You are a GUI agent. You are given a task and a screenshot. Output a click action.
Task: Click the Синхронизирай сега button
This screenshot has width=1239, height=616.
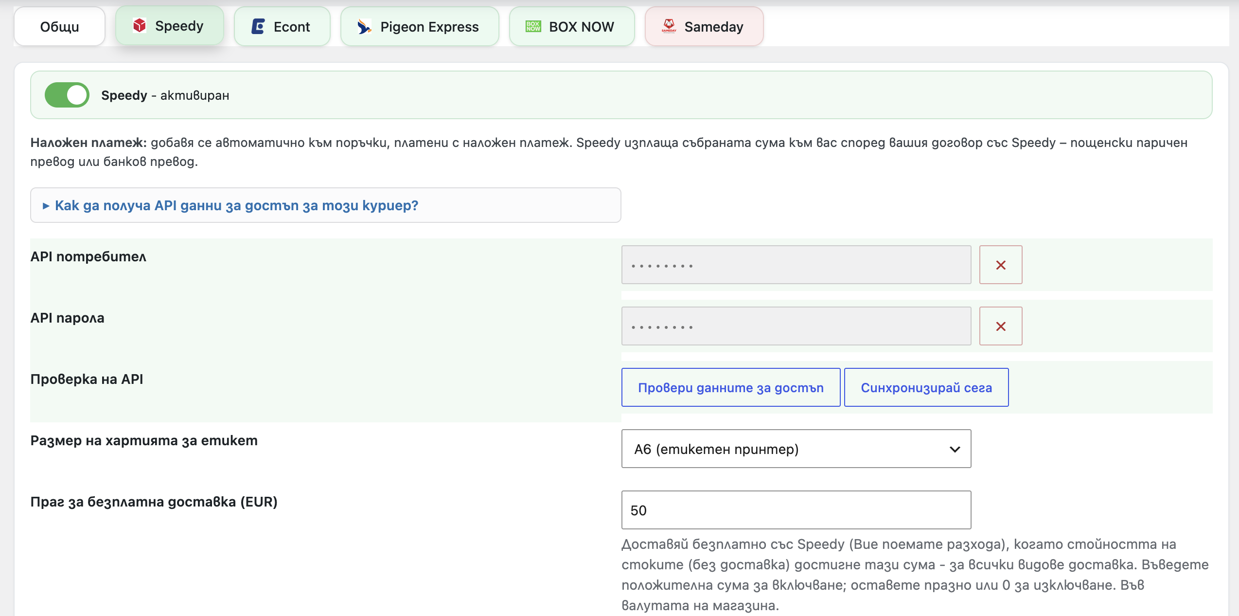tap(926, 387)
